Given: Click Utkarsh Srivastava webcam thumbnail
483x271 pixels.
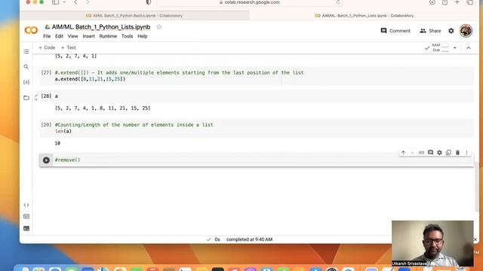Looking at the screenshot, I should pos(432,243).
